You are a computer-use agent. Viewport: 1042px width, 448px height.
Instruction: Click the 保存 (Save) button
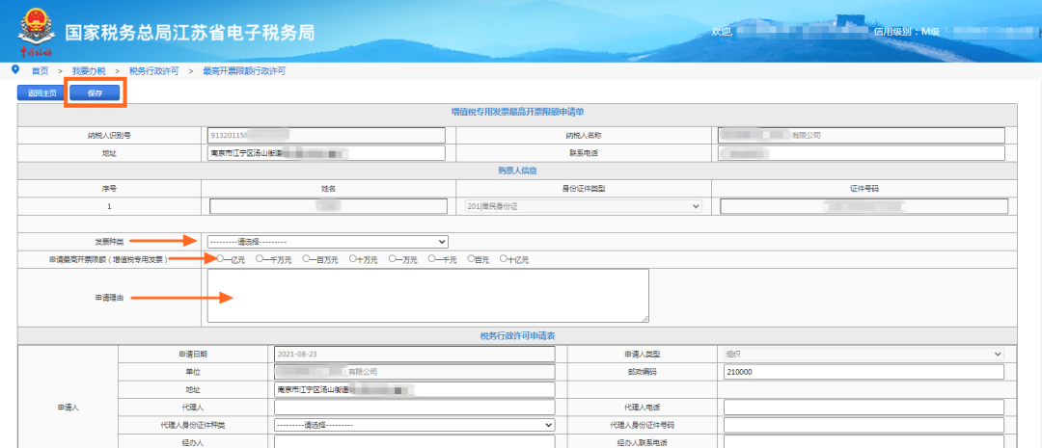pyautogui.click(x=95, y=93)
